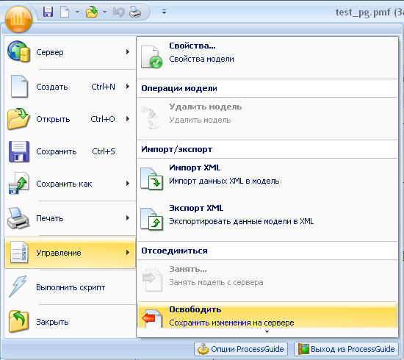
Task: Click the Освободить red arrow icon
Action: [x=152, y=318]
